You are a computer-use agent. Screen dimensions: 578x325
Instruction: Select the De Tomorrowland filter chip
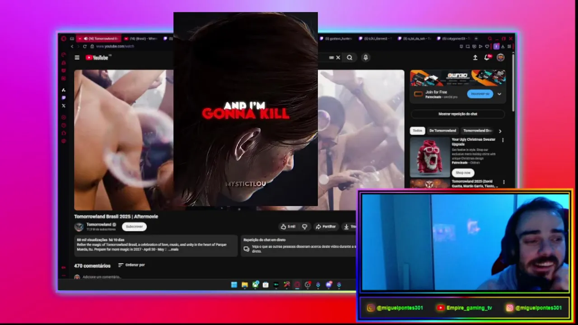(443, 130)
